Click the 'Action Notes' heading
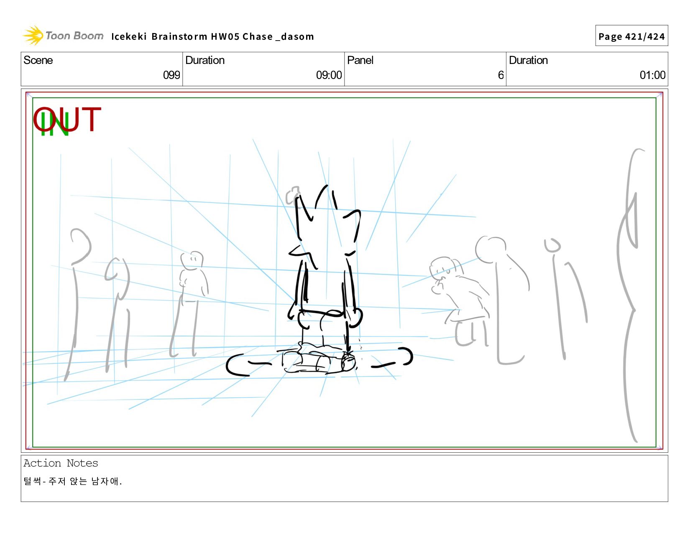 coord(61,463)
